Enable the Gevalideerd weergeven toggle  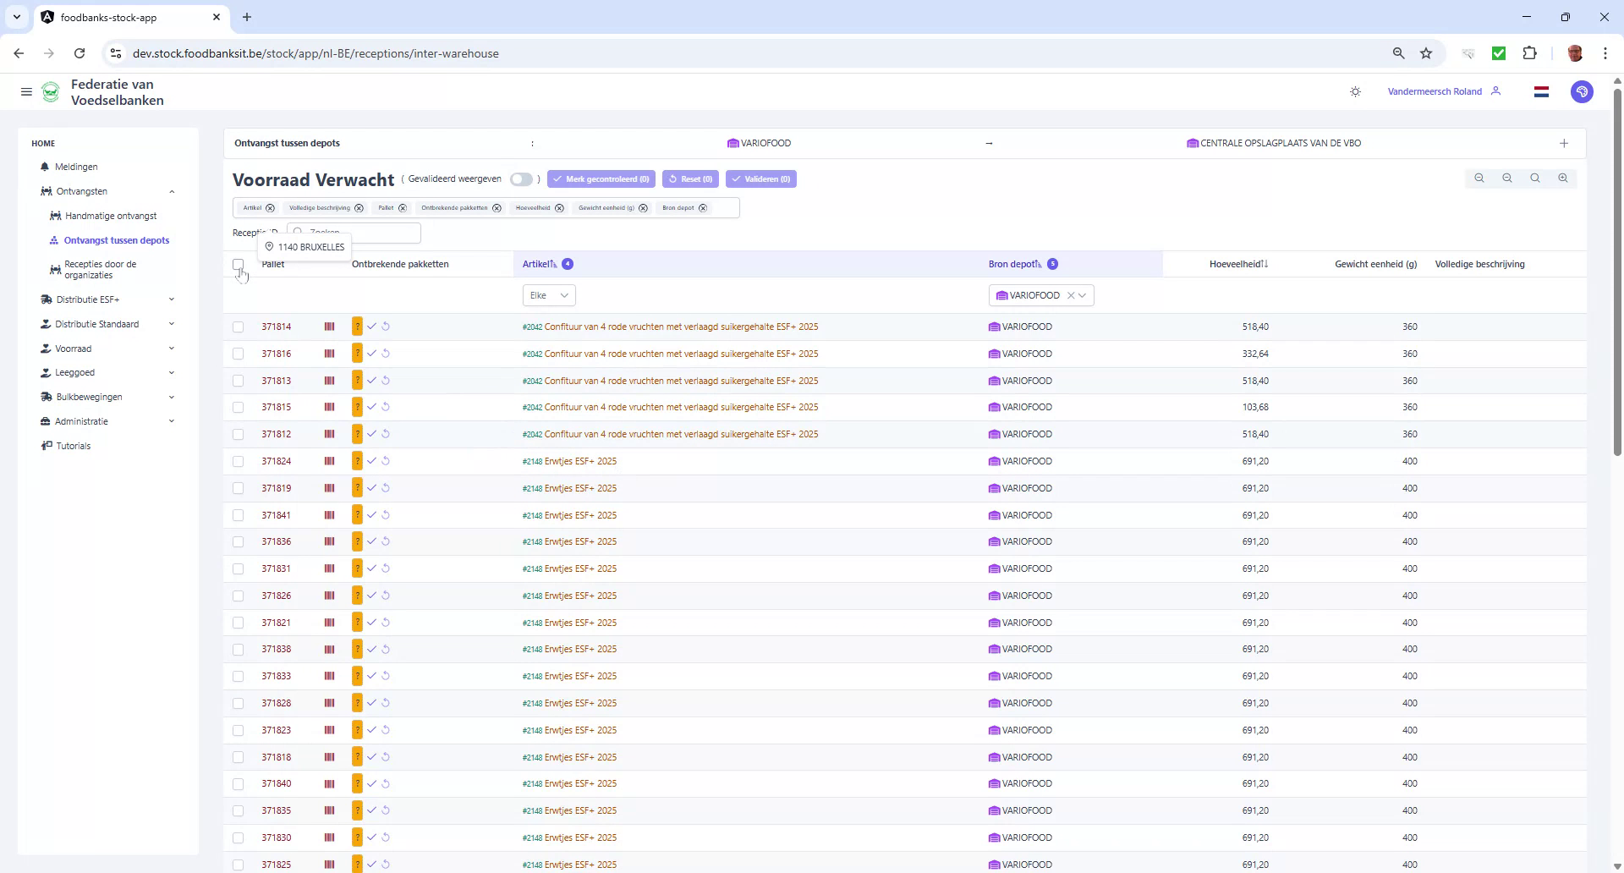point(522,179)
